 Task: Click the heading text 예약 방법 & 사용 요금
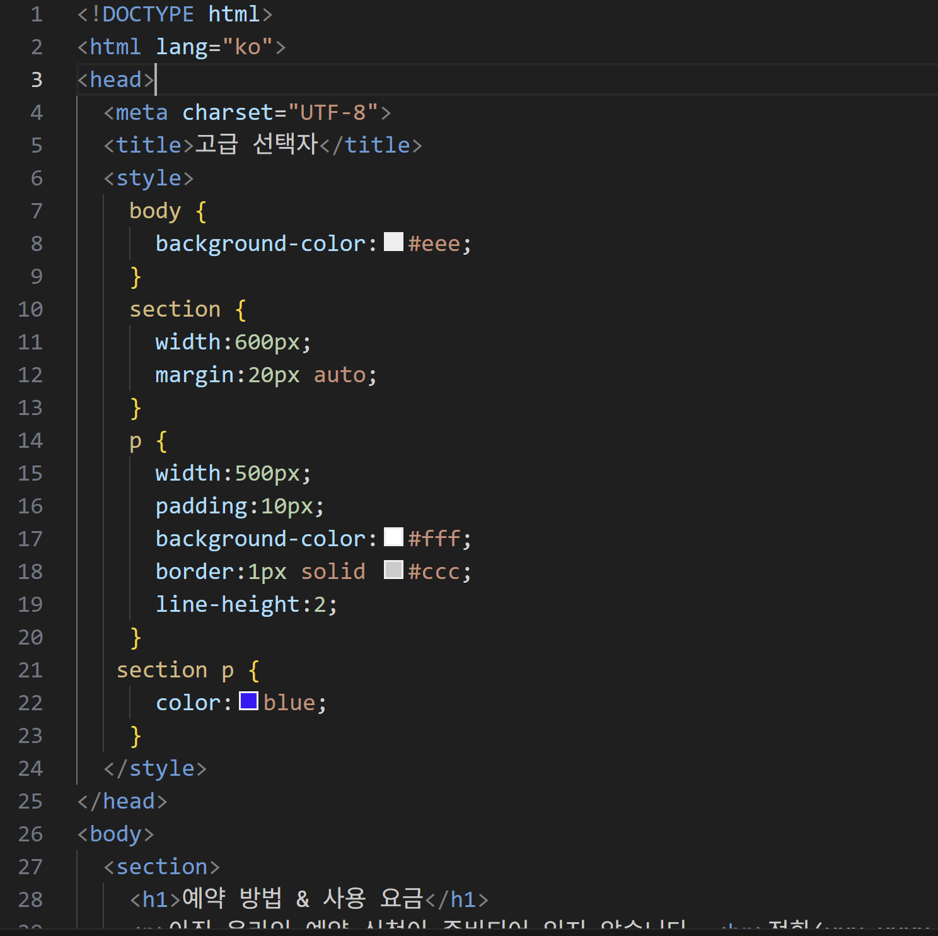click(x=303, y=898)
